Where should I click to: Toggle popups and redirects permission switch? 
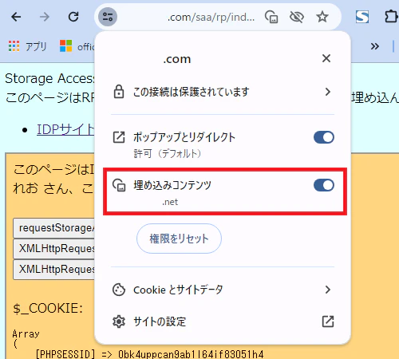click(324, 137)
